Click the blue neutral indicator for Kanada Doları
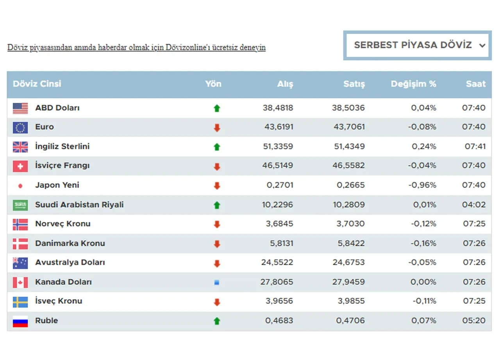 pyautogui.click(x=217, y=282)
